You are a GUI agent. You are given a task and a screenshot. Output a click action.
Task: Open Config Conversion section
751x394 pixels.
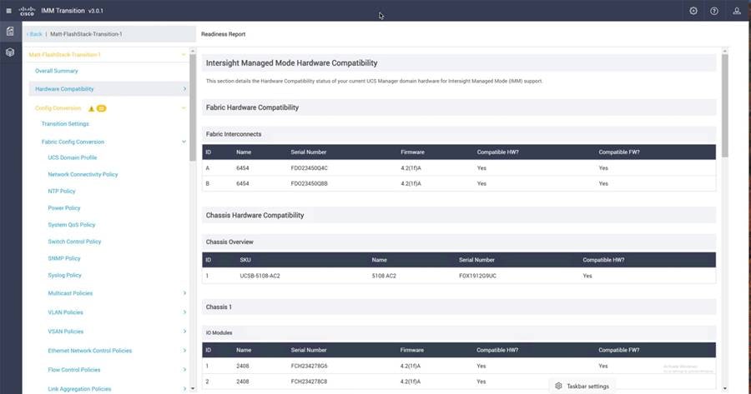(x=58, y=108)
